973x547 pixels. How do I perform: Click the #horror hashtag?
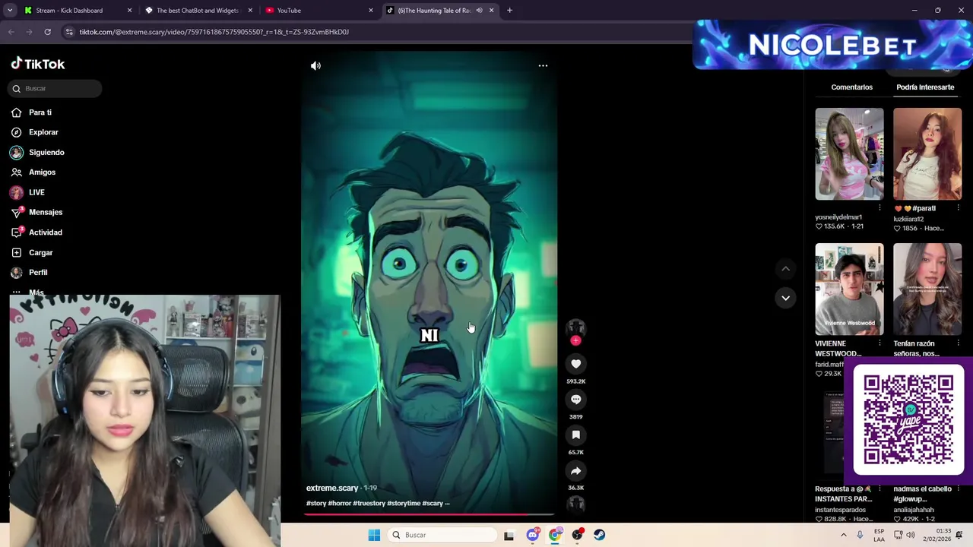[339, 503]
